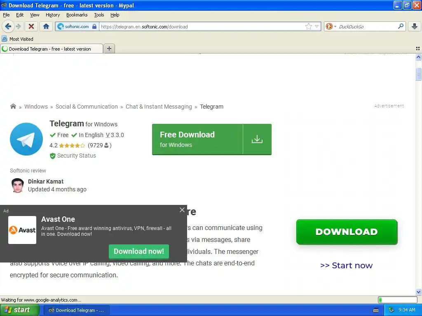
Task: Select the Download Telegram tab
Action: click(51, 49)
